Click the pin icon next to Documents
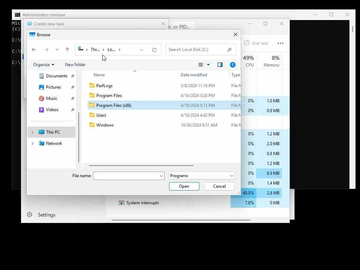This screenshot has width=360, height=270. click(72, 76)
